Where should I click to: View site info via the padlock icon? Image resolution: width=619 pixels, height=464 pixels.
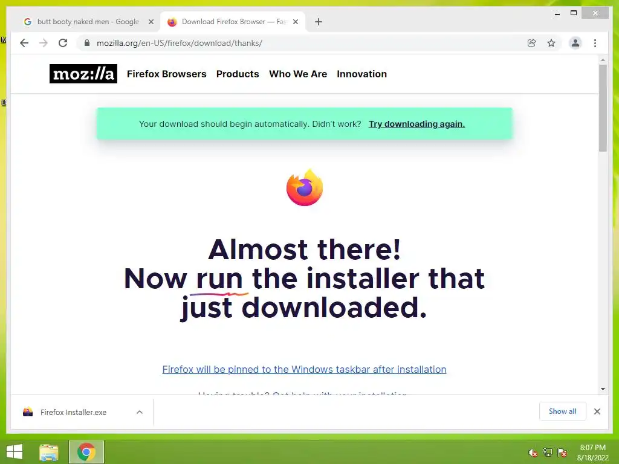[87, 43]
